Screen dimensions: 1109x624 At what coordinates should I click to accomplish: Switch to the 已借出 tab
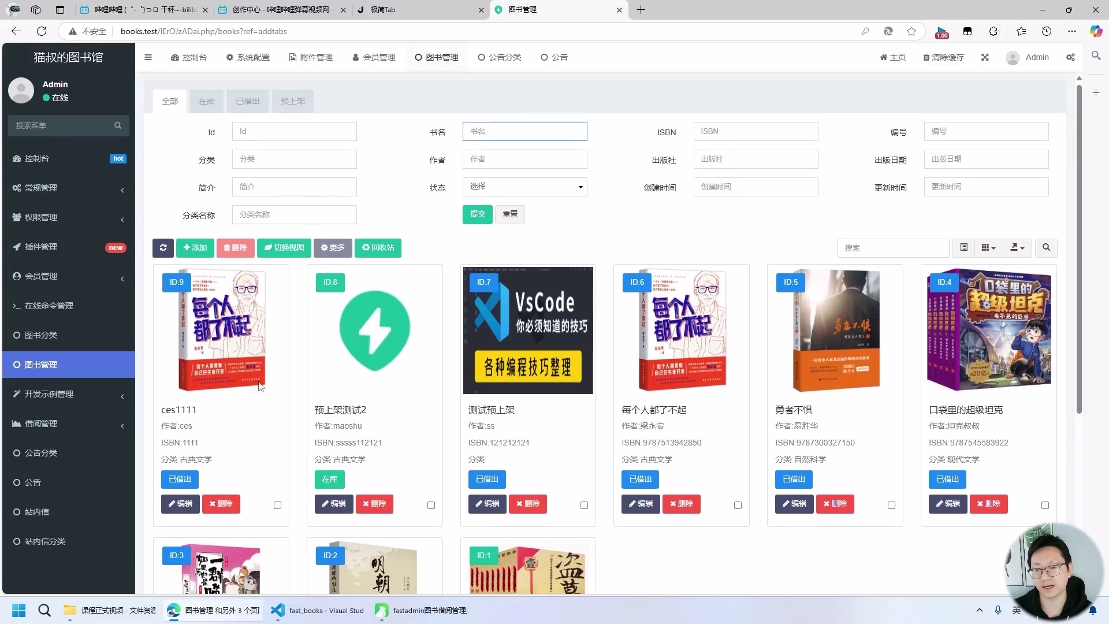tap(248, 101)
